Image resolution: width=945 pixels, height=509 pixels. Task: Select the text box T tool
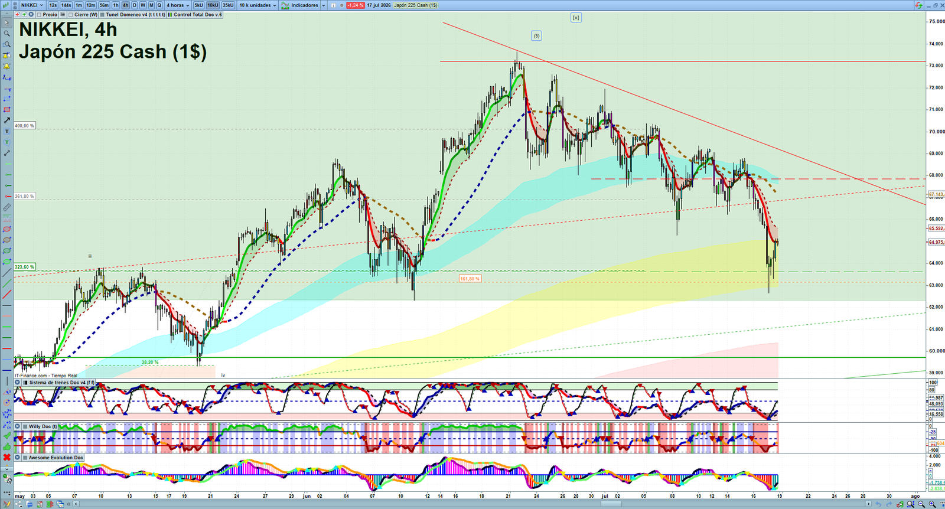7,131
